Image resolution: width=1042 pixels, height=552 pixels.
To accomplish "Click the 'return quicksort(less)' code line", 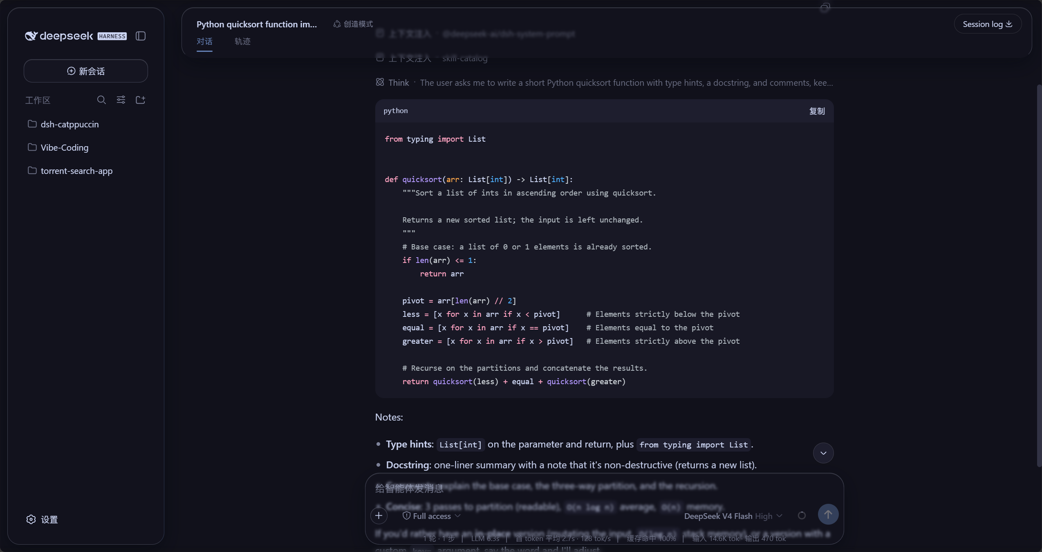I will point(514,381).
